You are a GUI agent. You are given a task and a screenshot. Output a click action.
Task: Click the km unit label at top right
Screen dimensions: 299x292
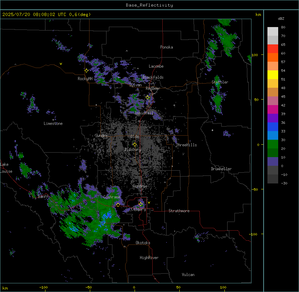tap(258, 15)
